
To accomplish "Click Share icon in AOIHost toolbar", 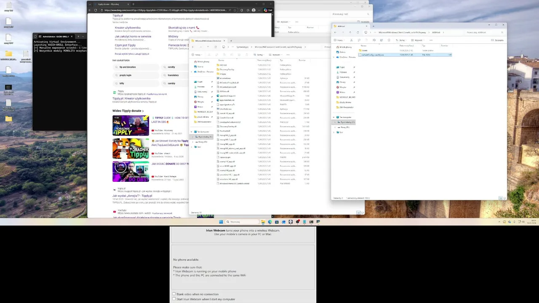I will 381,40.
